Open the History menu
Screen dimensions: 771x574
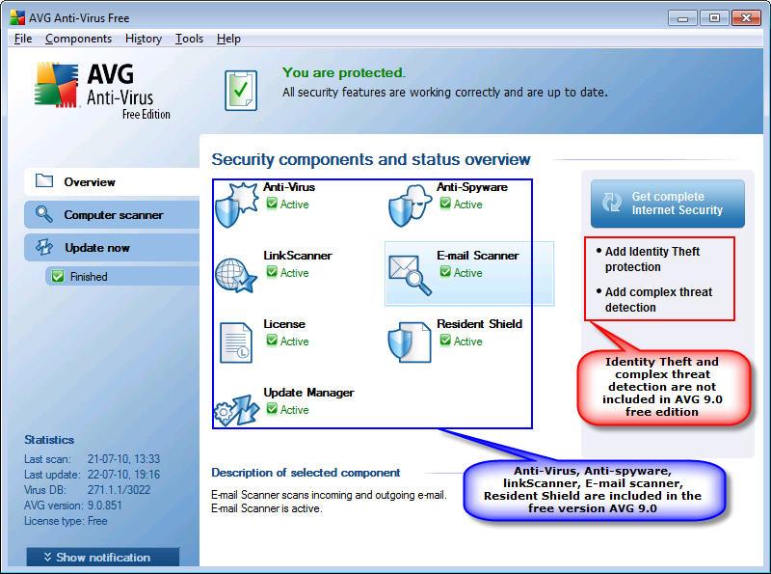144,39
